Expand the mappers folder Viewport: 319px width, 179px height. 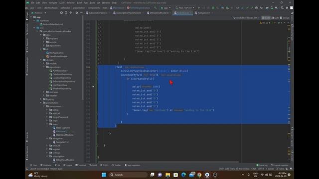coord(44,39)
